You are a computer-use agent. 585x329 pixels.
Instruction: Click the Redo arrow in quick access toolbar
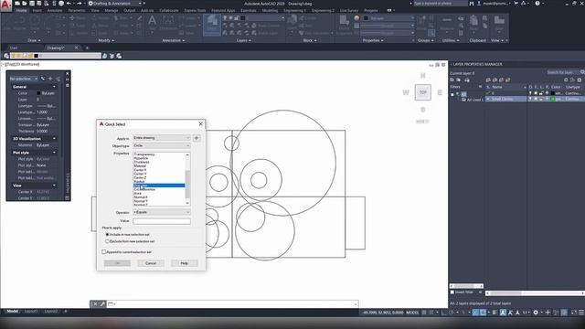click(80, 4)
